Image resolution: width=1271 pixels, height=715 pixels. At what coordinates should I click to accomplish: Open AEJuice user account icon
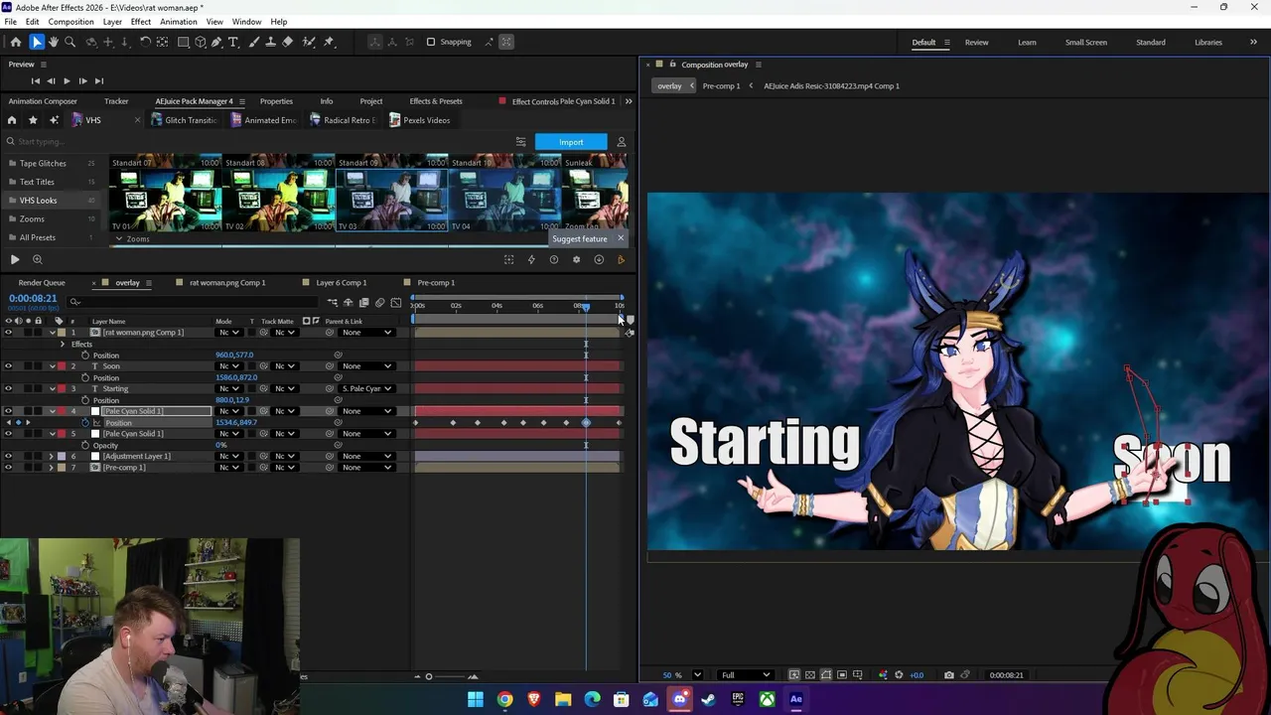[622, 142]
